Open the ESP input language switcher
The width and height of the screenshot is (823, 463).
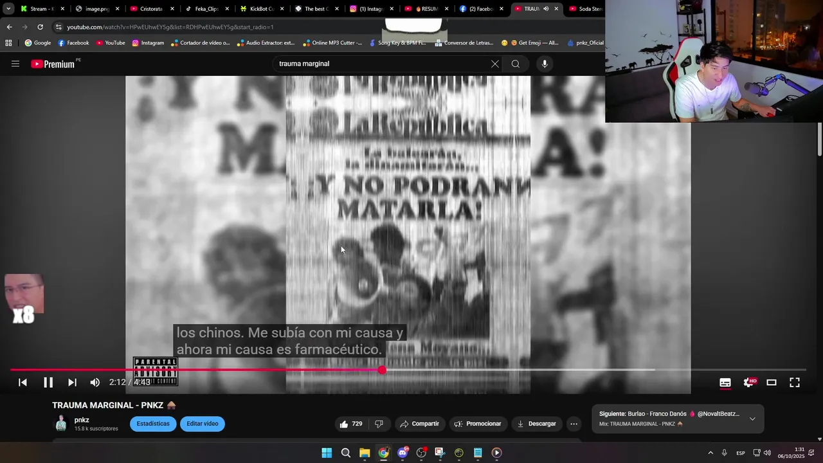(741, 453)
